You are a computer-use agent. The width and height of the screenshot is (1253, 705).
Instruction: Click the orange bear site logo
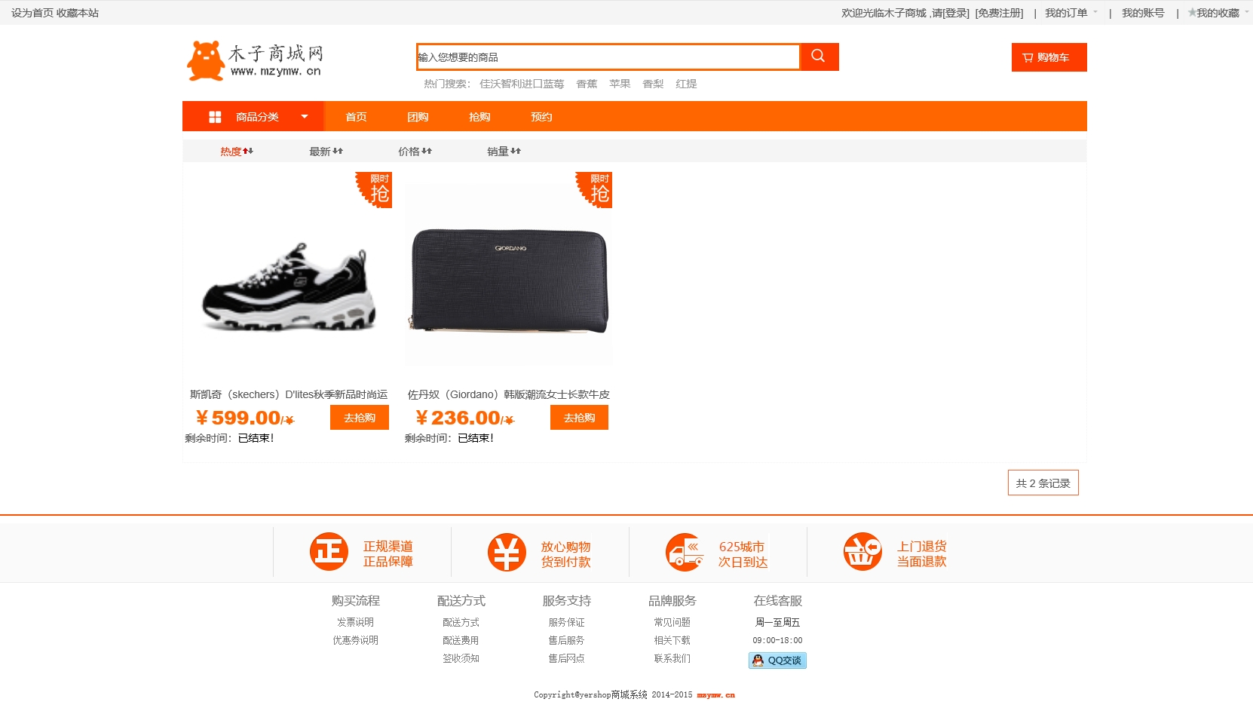coord(206,60)
